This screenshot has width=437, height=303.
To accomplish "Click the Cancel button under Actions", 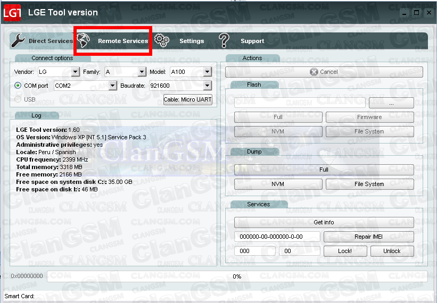I will 324,72.
